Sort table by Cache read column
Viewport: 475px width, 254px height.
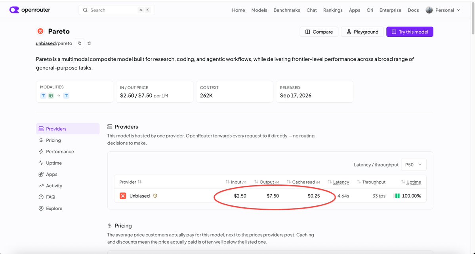tap(303, 182)
